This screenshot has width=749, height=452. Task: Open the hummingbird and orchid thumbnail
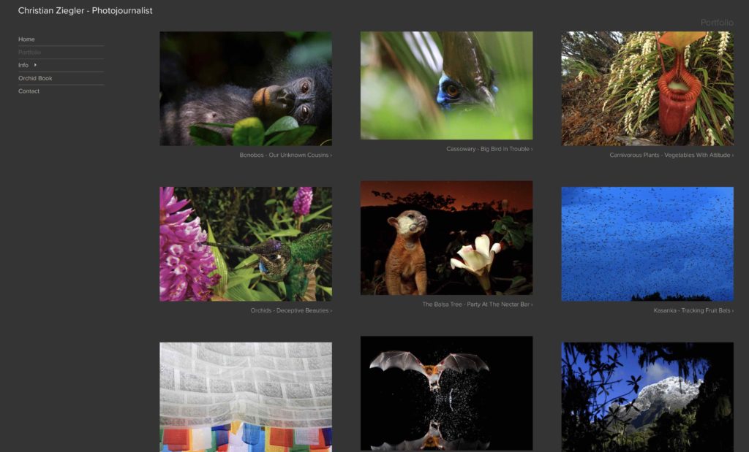(246, 244)
